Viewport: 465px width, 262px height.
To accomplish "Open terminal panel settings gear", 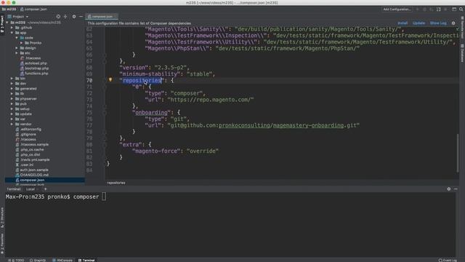I will coord(449,189).
